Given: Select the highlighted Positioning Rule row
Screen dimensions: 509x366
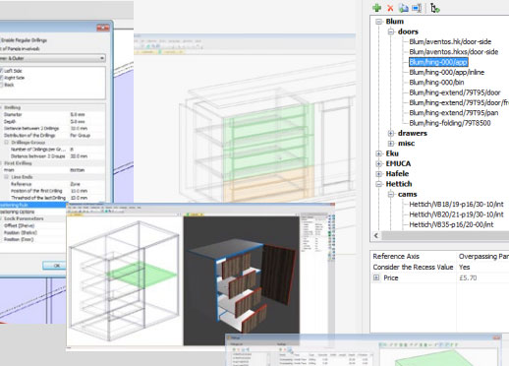Looking at the screenshot, I should point(32,205).
